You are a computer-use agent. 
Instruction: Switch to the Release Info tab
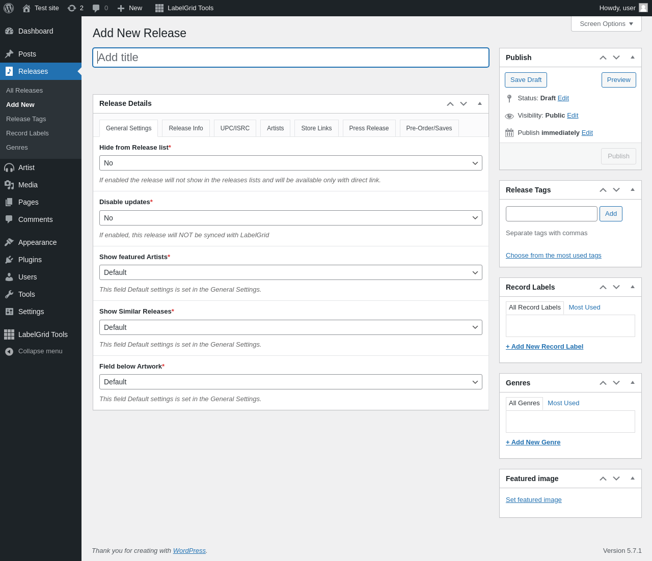pos(186,128)
